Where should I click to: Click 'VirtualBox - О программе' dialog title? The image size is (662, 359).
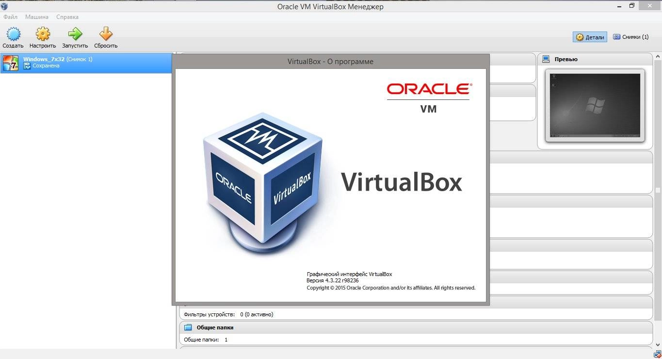point(330,62)
